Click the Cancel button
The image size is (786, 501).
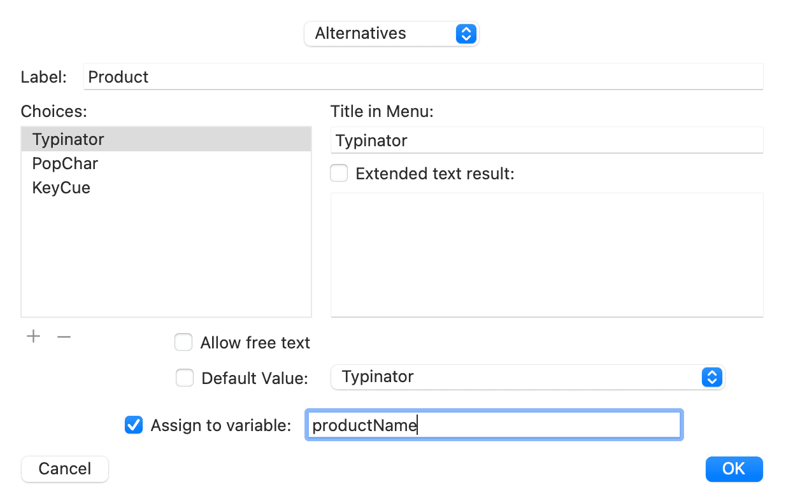(x=64, y=469)
